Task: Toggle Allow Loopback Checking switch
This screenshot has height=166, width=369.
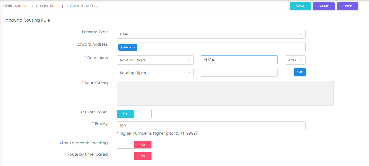Action: coord(134,144)
